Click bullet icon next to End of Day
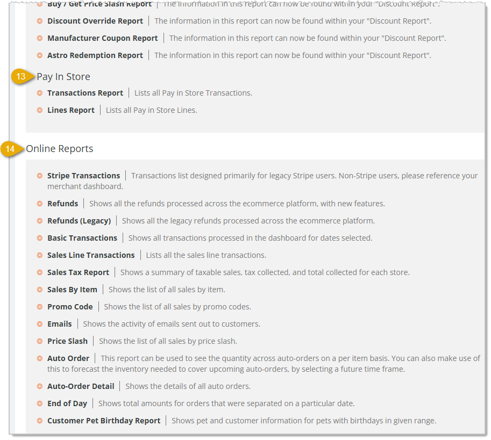Image resolution: width=491 pixels, height=440 pixels. [40, 403]
